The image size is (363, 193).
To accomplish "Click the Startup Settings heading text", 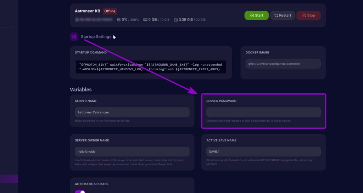I will (96, 37).
